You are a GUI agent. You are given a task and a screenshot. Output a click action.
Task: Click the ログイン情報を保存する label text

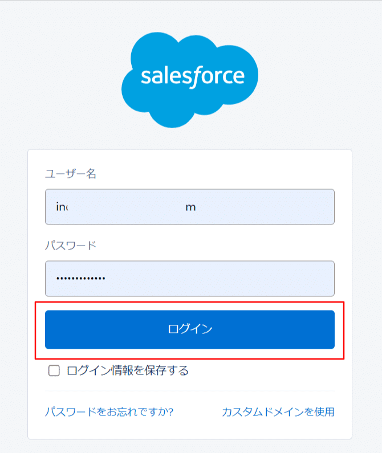(x=127, y=371)
